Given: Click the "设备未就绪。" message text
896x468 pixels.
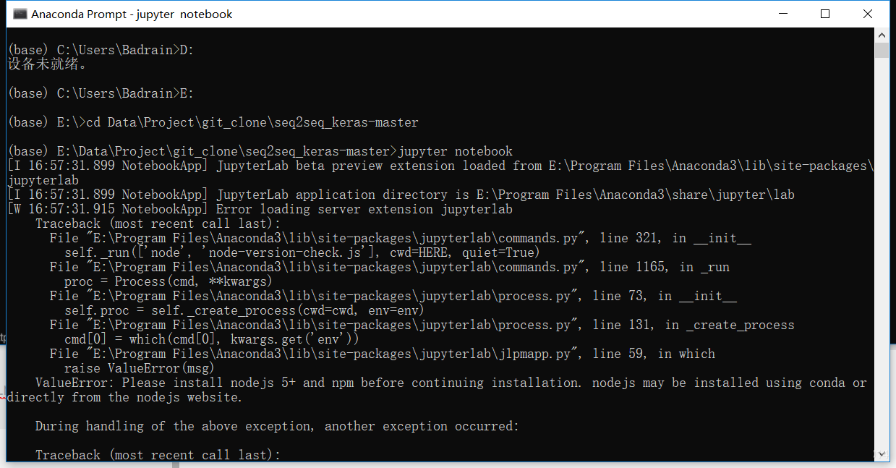Looking at the screenshot, I should 48,64.
